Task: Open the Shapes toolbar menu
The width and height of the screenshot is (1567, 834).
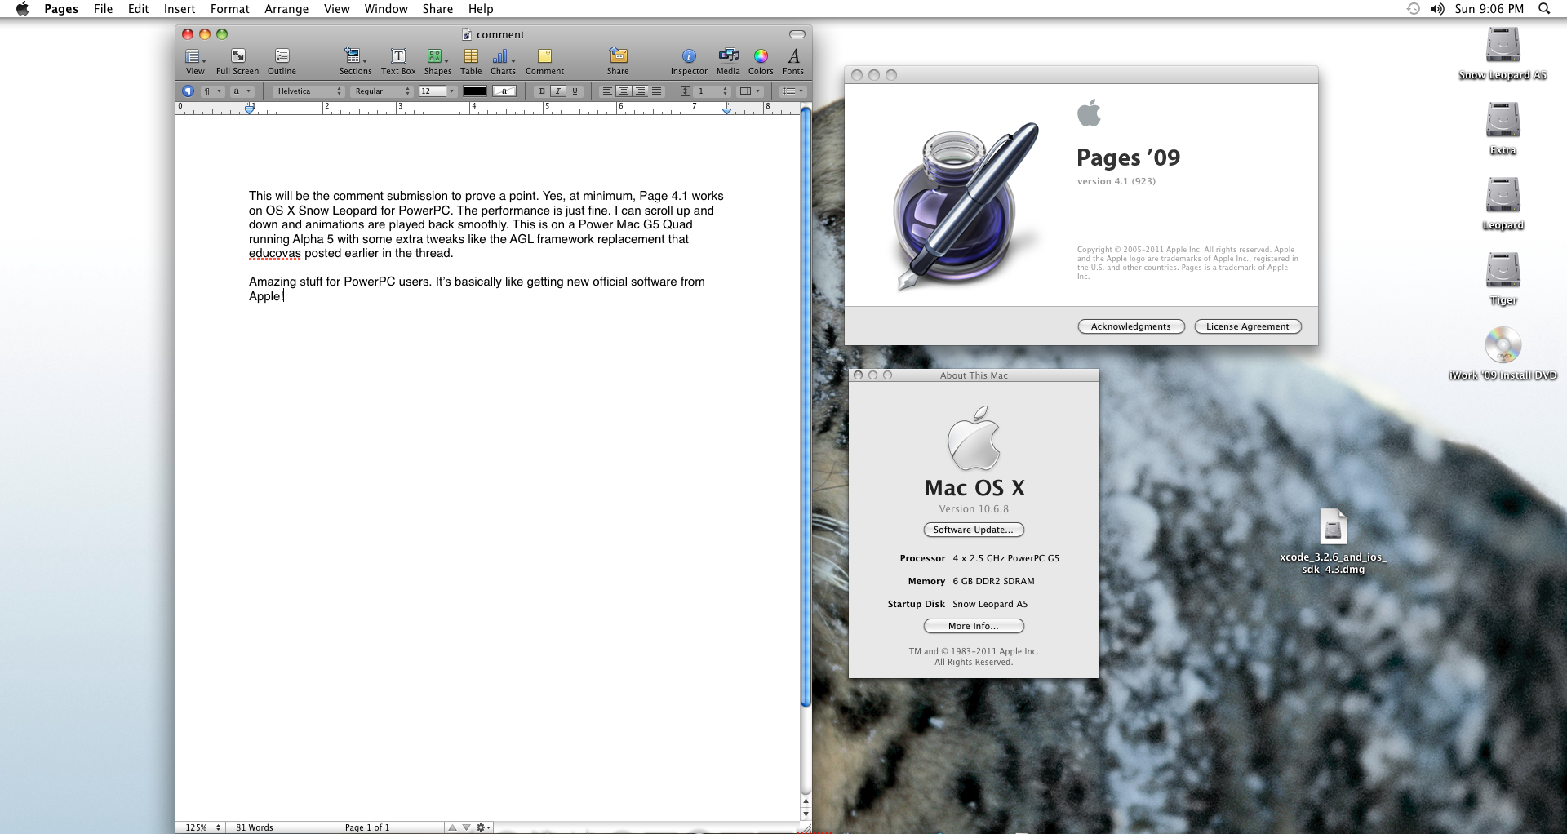Action: coord(437,61)
